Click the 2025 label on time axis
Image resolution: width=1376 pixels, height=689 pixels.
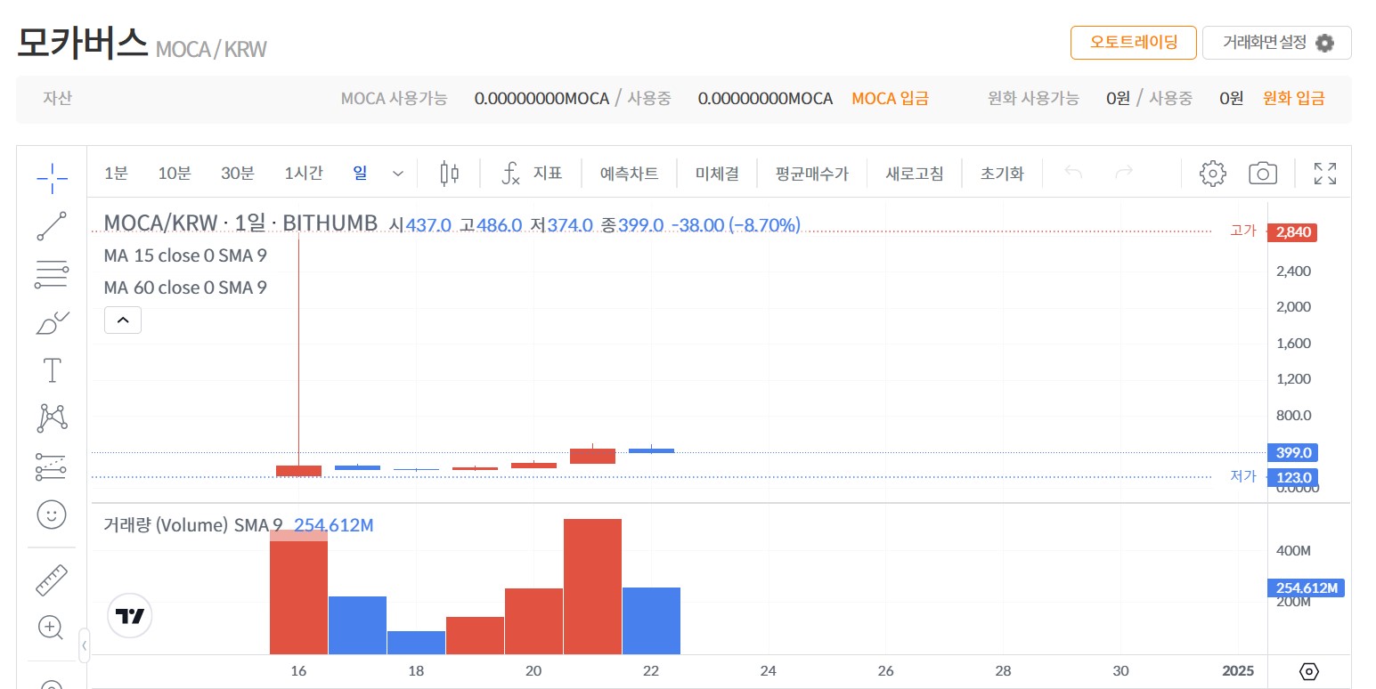(1237, 671)
